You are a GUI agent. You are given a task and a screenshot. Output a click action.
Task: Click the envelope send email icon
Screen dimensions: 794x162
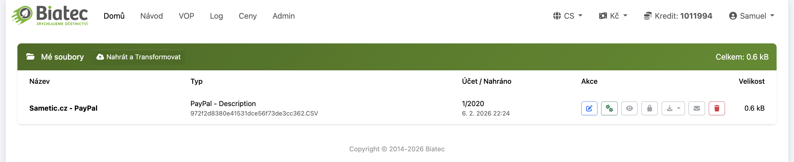coord(696,109)
